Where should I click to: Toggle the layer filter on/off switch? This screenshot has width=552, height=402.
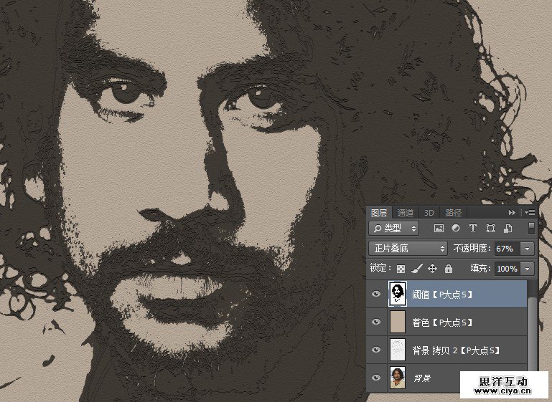click(x=531, y=228)
